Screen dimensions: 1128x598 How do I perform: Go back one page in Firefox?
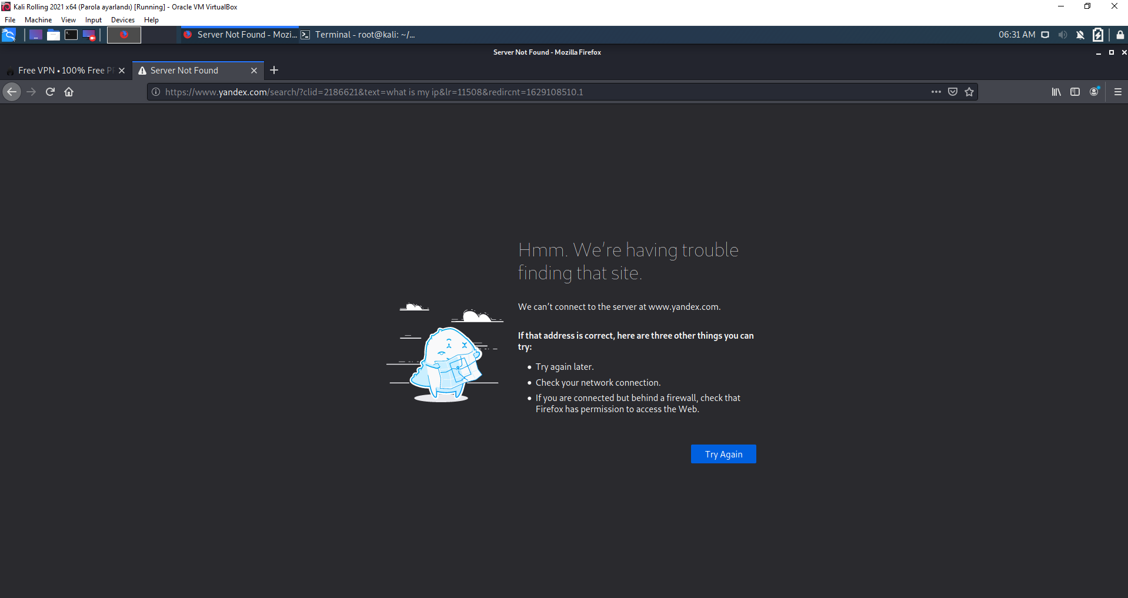(x=12, y=92)
